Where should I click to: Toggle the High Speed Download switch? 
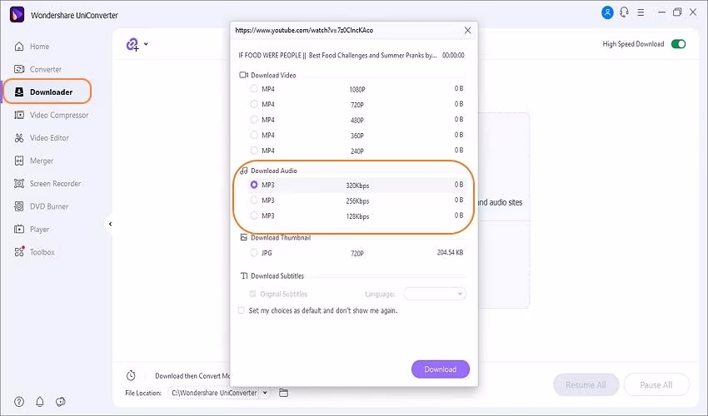678,44
